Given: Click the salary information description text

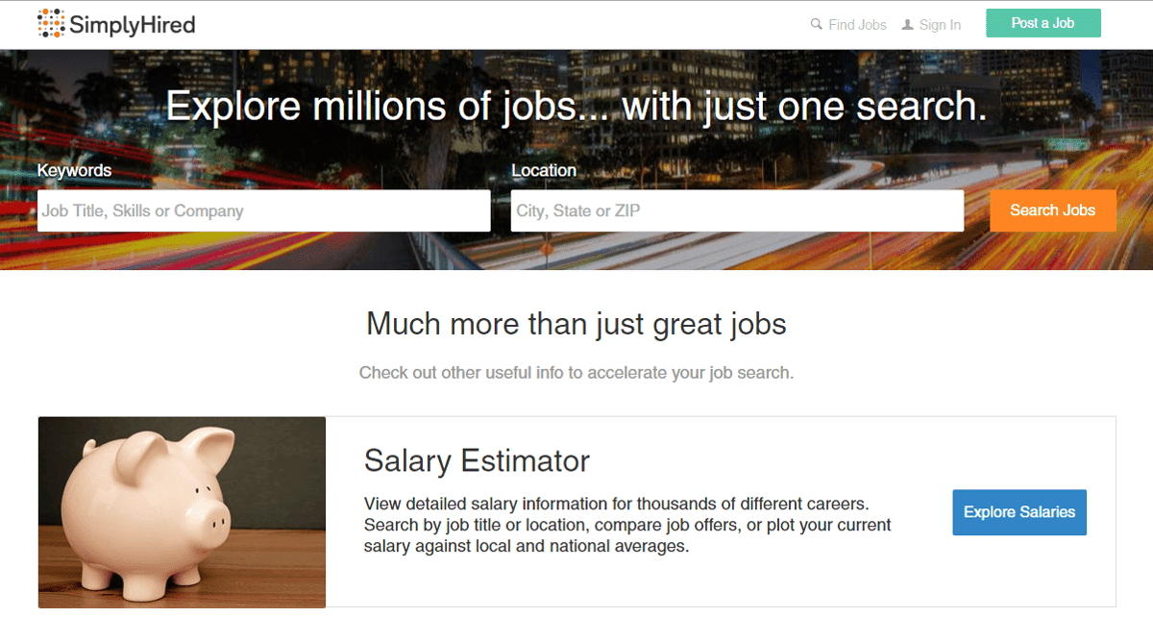Looking at the screenshot, I should [626, 525].
